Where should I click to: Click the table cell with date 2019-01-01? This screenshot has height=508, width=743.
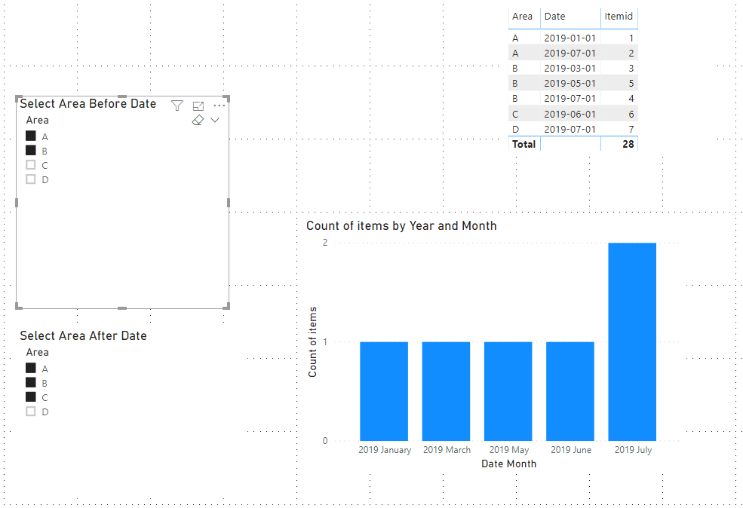click(570, 38)
